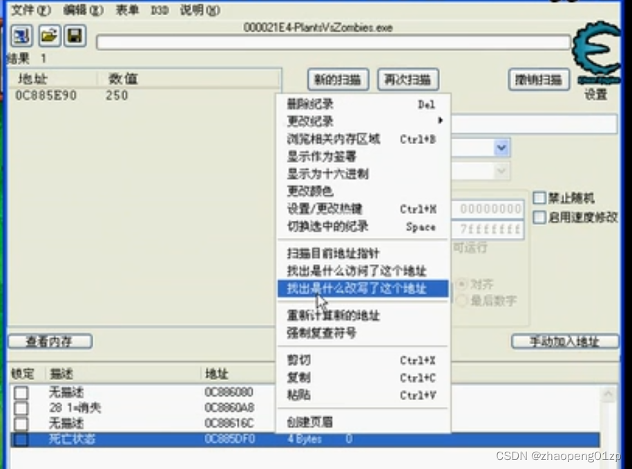Open the D3D menu

158,10
